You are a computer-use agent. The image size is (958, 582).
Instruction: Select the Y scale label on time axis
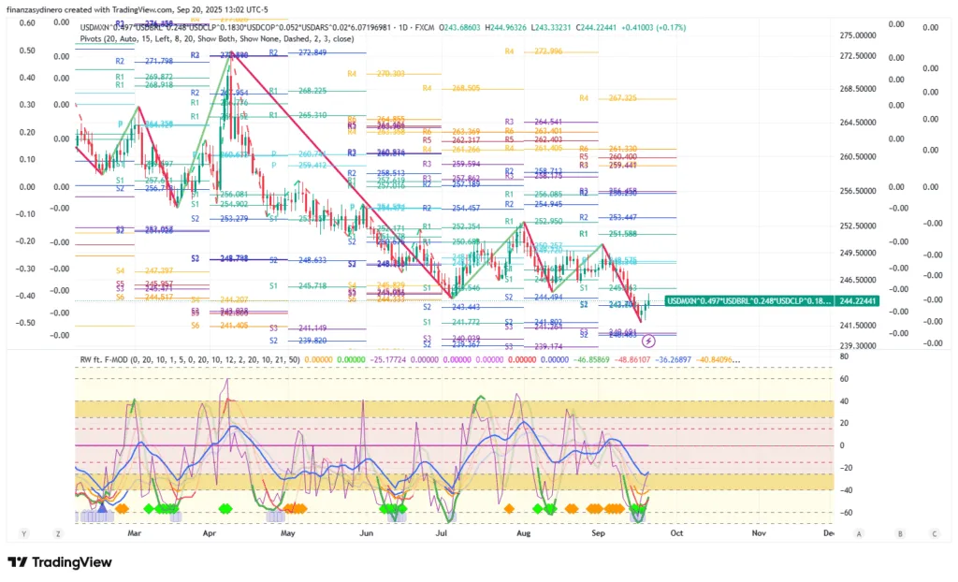pos(23,533)
